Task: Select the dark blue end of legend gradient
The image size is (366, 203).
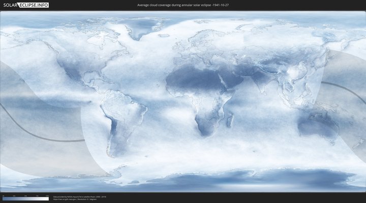Action: pyautogui.click(x=4, y=198)
